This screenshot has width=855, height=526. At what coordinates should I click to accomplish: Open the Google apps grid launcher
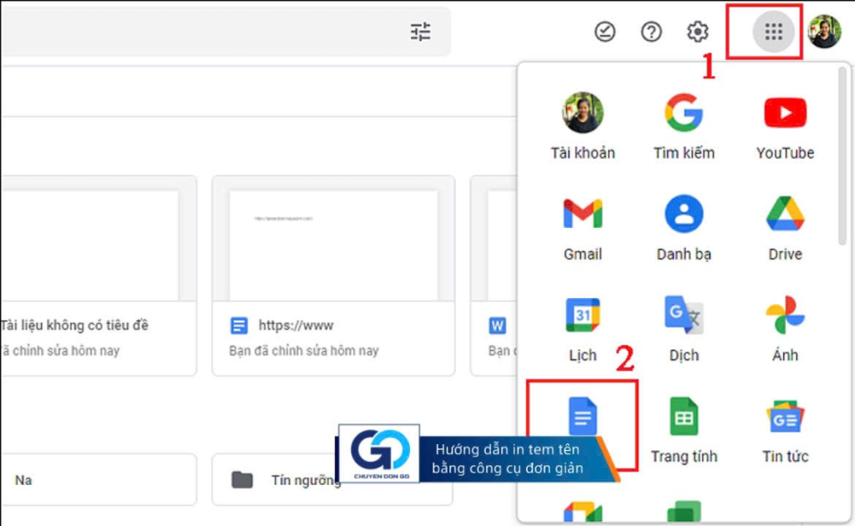773,32
